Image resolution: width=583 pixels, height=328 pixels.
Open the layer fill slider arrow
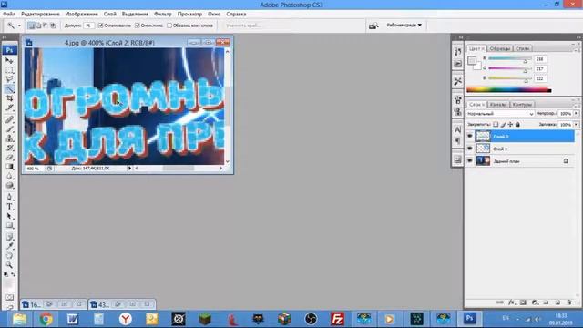pyautogui.click(x=576, y=124)
